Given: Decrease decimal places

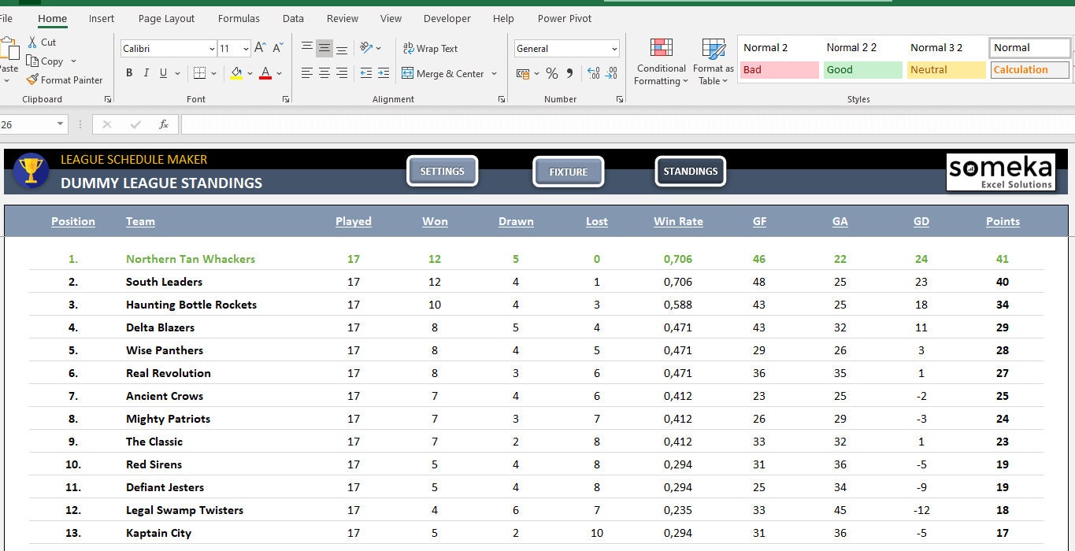Looking at the screenshot, I should 611,73.
